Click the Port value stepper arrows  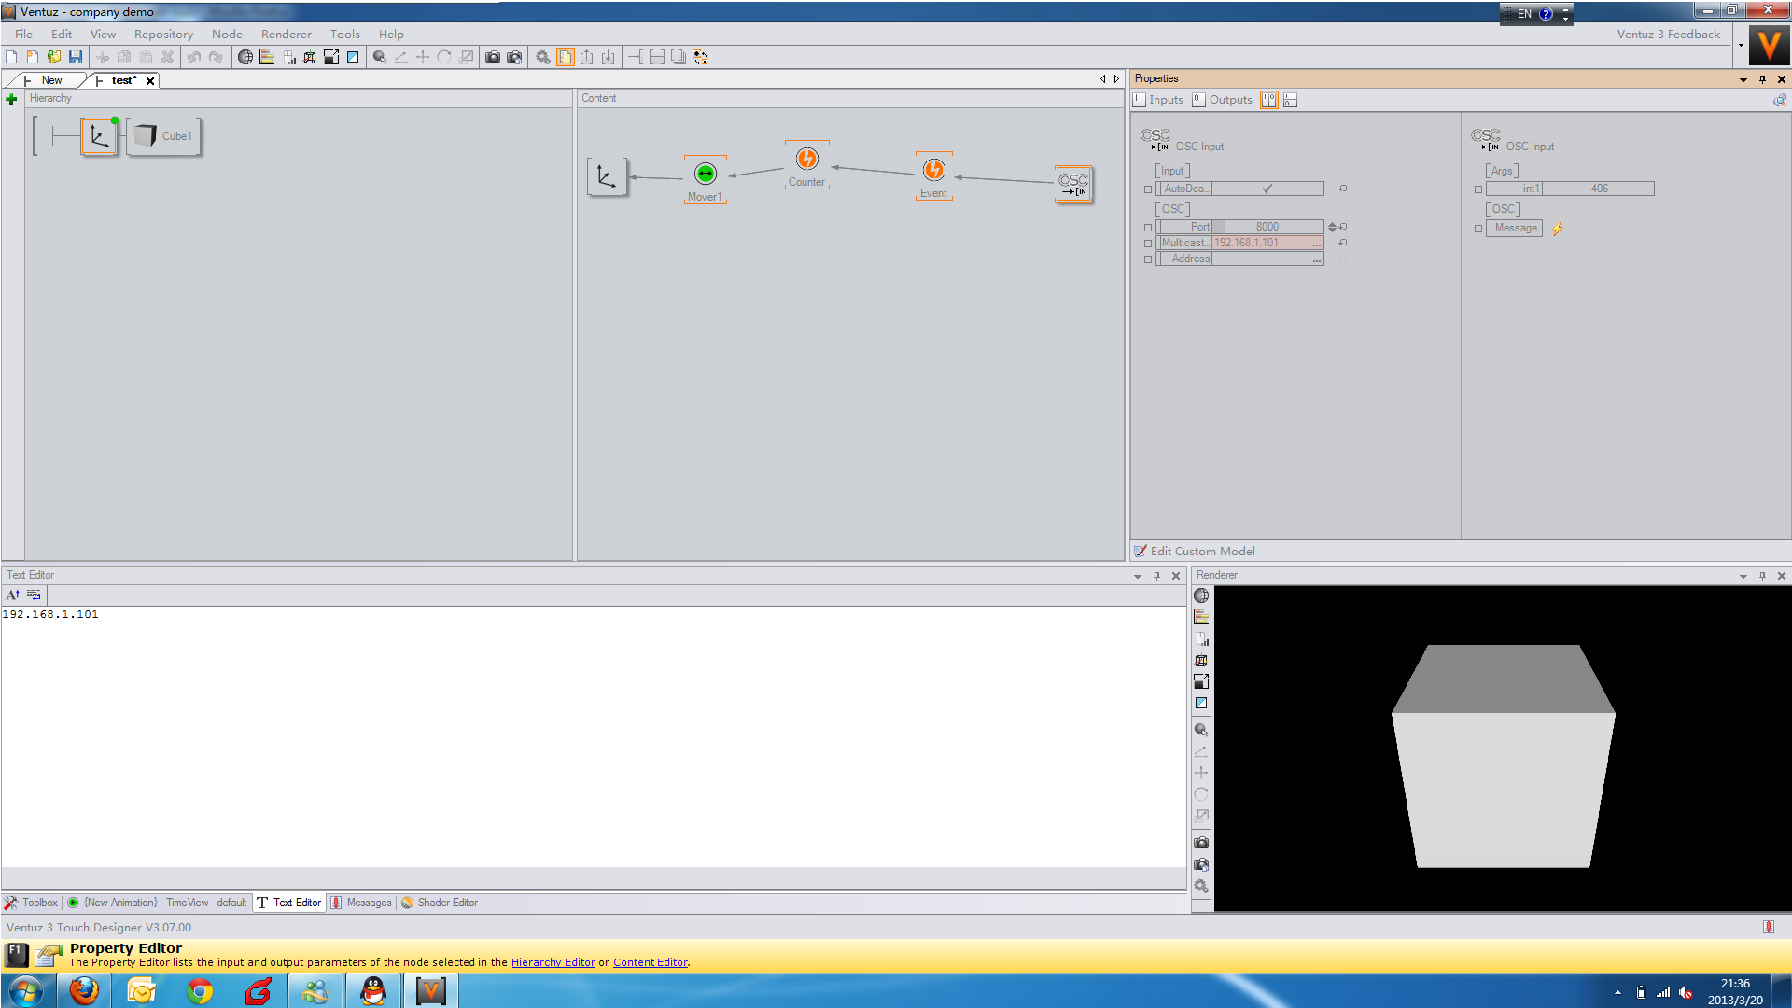pyautogui.click(x=1331, y=227)
